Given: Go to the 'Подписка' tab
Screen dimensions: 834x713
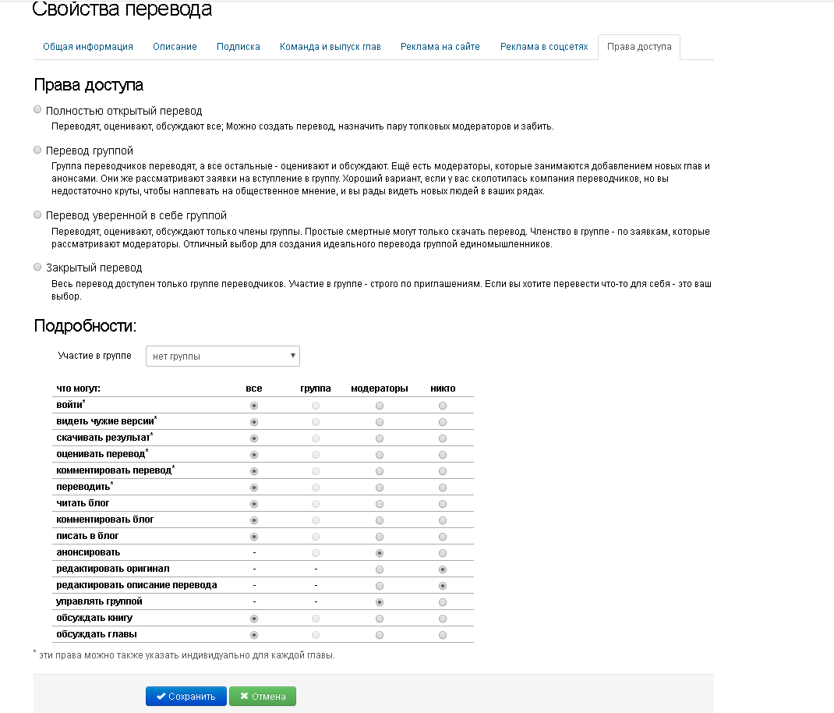Looking at the screenshot, I should pos(239,47).
